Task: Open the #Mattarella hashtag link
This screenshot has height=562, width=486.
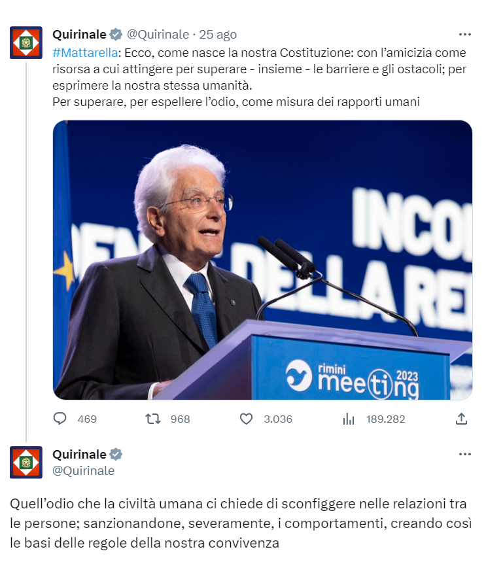Action: (x=85, y=53)
